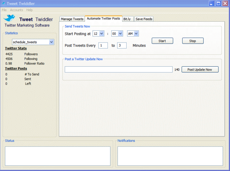Click inside the Notifications box
Screen dimensions: 230x171
pos(170,156)
